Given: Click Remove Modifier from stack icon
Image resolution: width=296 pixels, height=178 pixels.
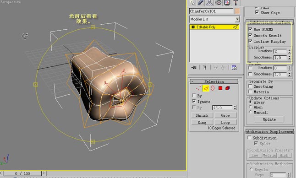Looking at the screenshot, I should 223,68.
